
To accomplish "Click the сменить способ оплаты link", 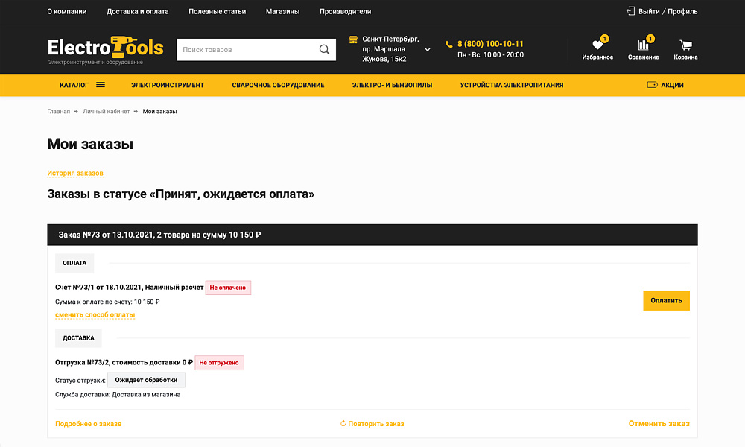I will point(94,314).
